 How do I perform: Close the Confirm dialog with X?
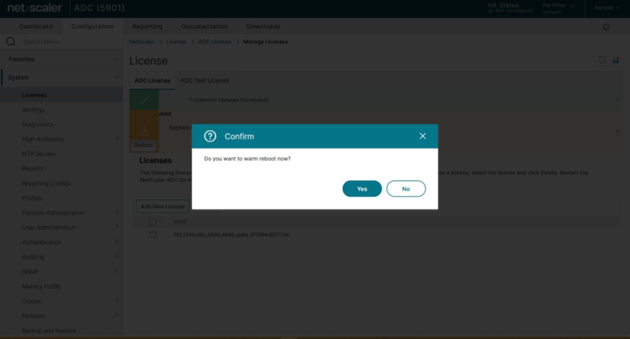[423, 136]
